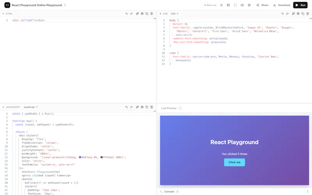This screenshot has height=195, width=312.
Task: Place cursor on HTML div root line
Action: pos(28,20)
